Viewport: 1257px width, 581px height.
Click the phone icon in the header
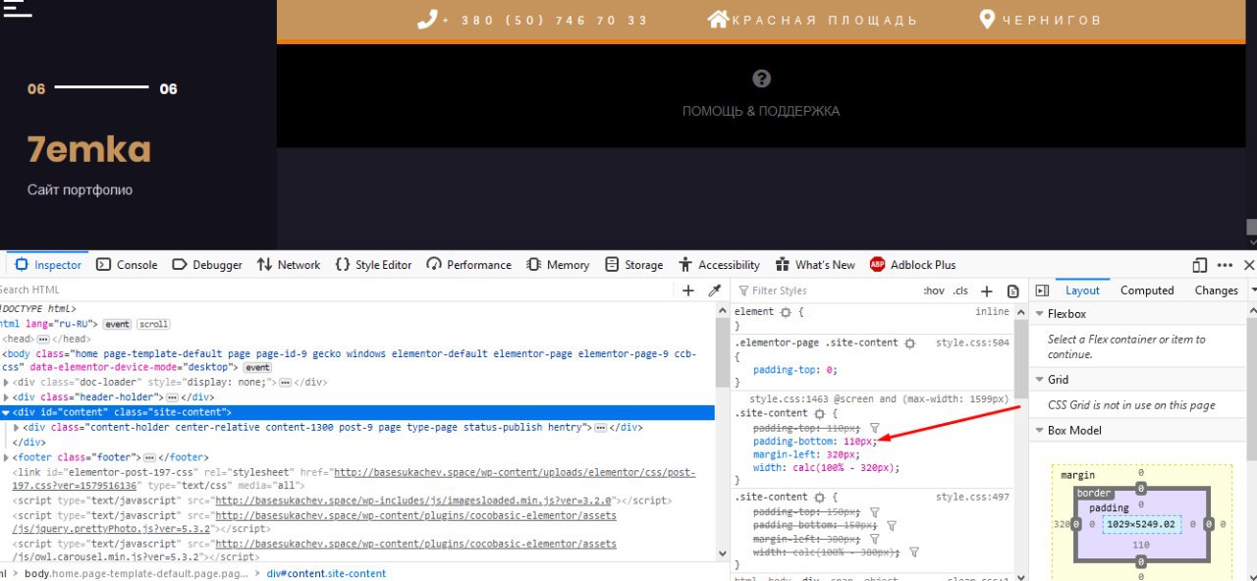click(426, 20)
